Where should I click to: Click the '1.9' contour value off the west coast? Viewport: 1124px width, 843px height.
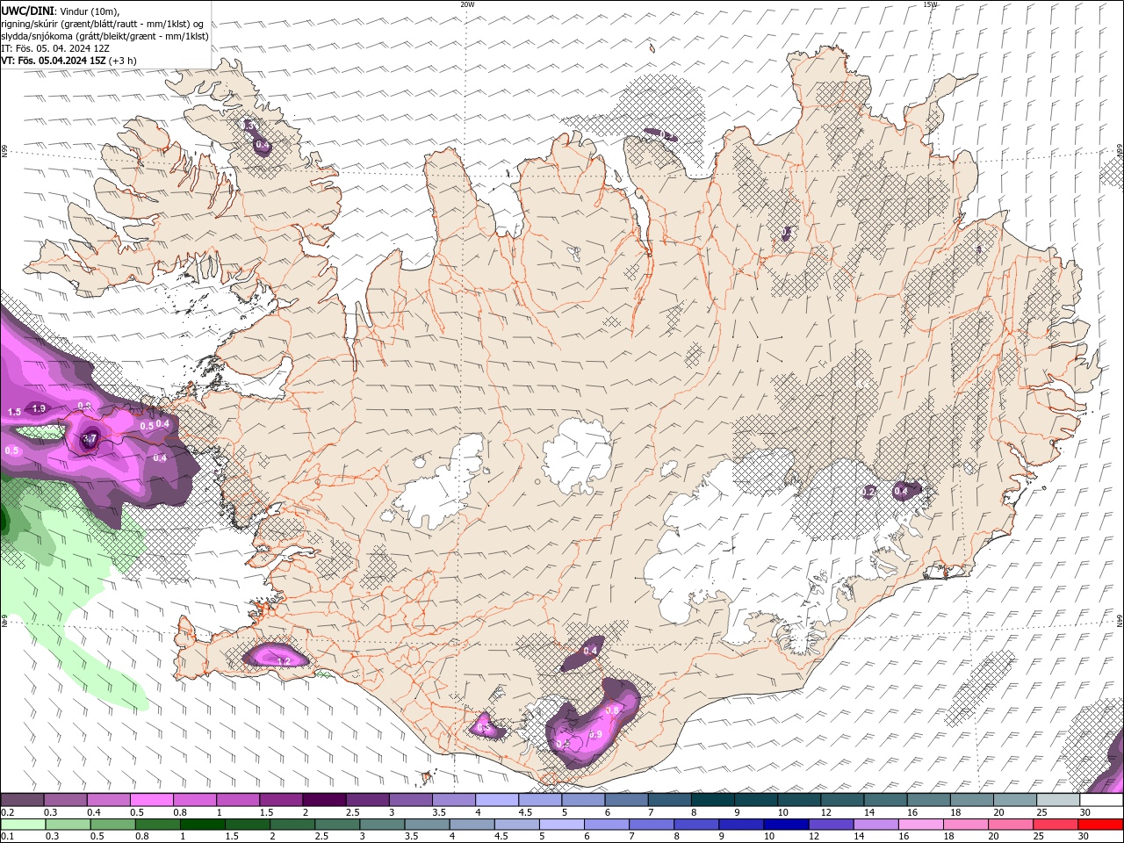[39, 408]
